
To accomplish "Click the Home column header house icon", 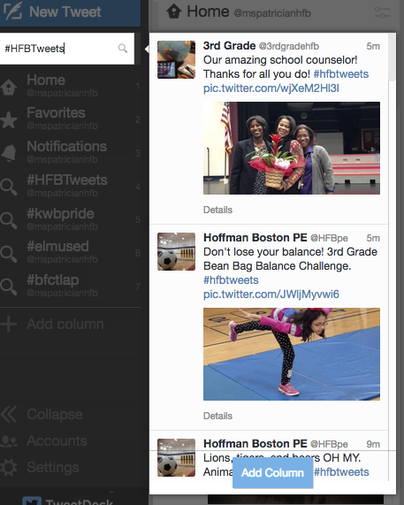I will pyautogui.click(x=174, y=11).
